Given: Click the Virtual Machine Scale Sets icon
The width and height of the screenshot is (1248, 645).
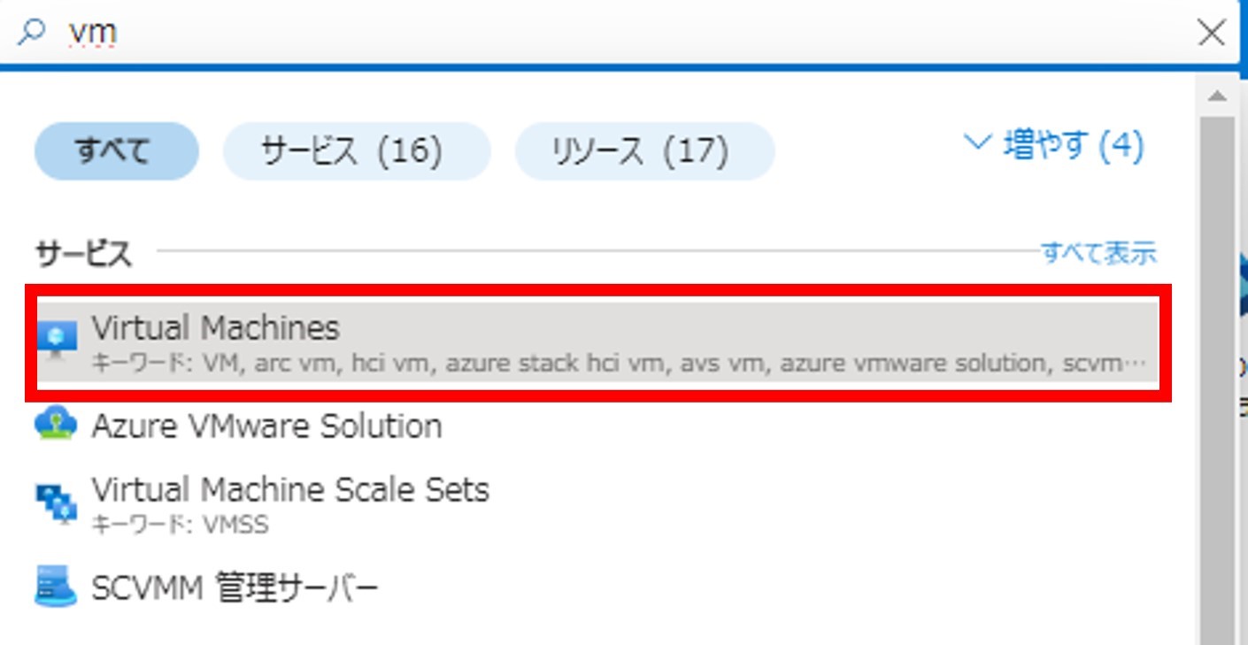Looking at the screenshot, I should pos(56,503).
